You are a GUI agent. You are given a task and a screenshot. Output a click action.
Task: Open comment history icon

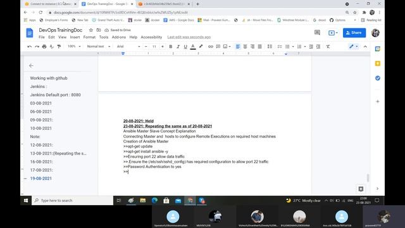click(x=317, y=32)
